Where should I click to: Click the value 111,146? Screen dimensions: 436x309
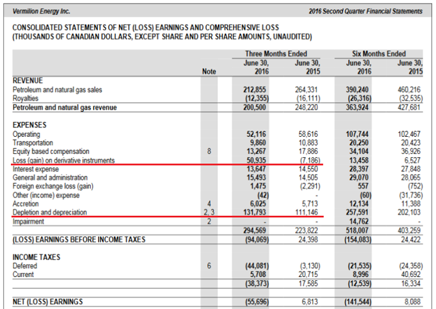[307, 212]
